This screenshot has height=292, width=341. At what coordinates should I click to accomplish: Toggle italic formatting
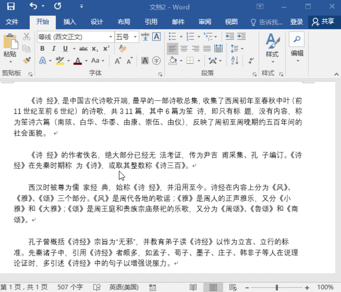pos(54,49)
